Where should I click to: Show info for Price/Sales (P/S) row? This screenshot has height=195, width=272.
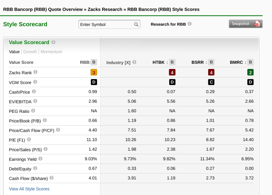45,149
